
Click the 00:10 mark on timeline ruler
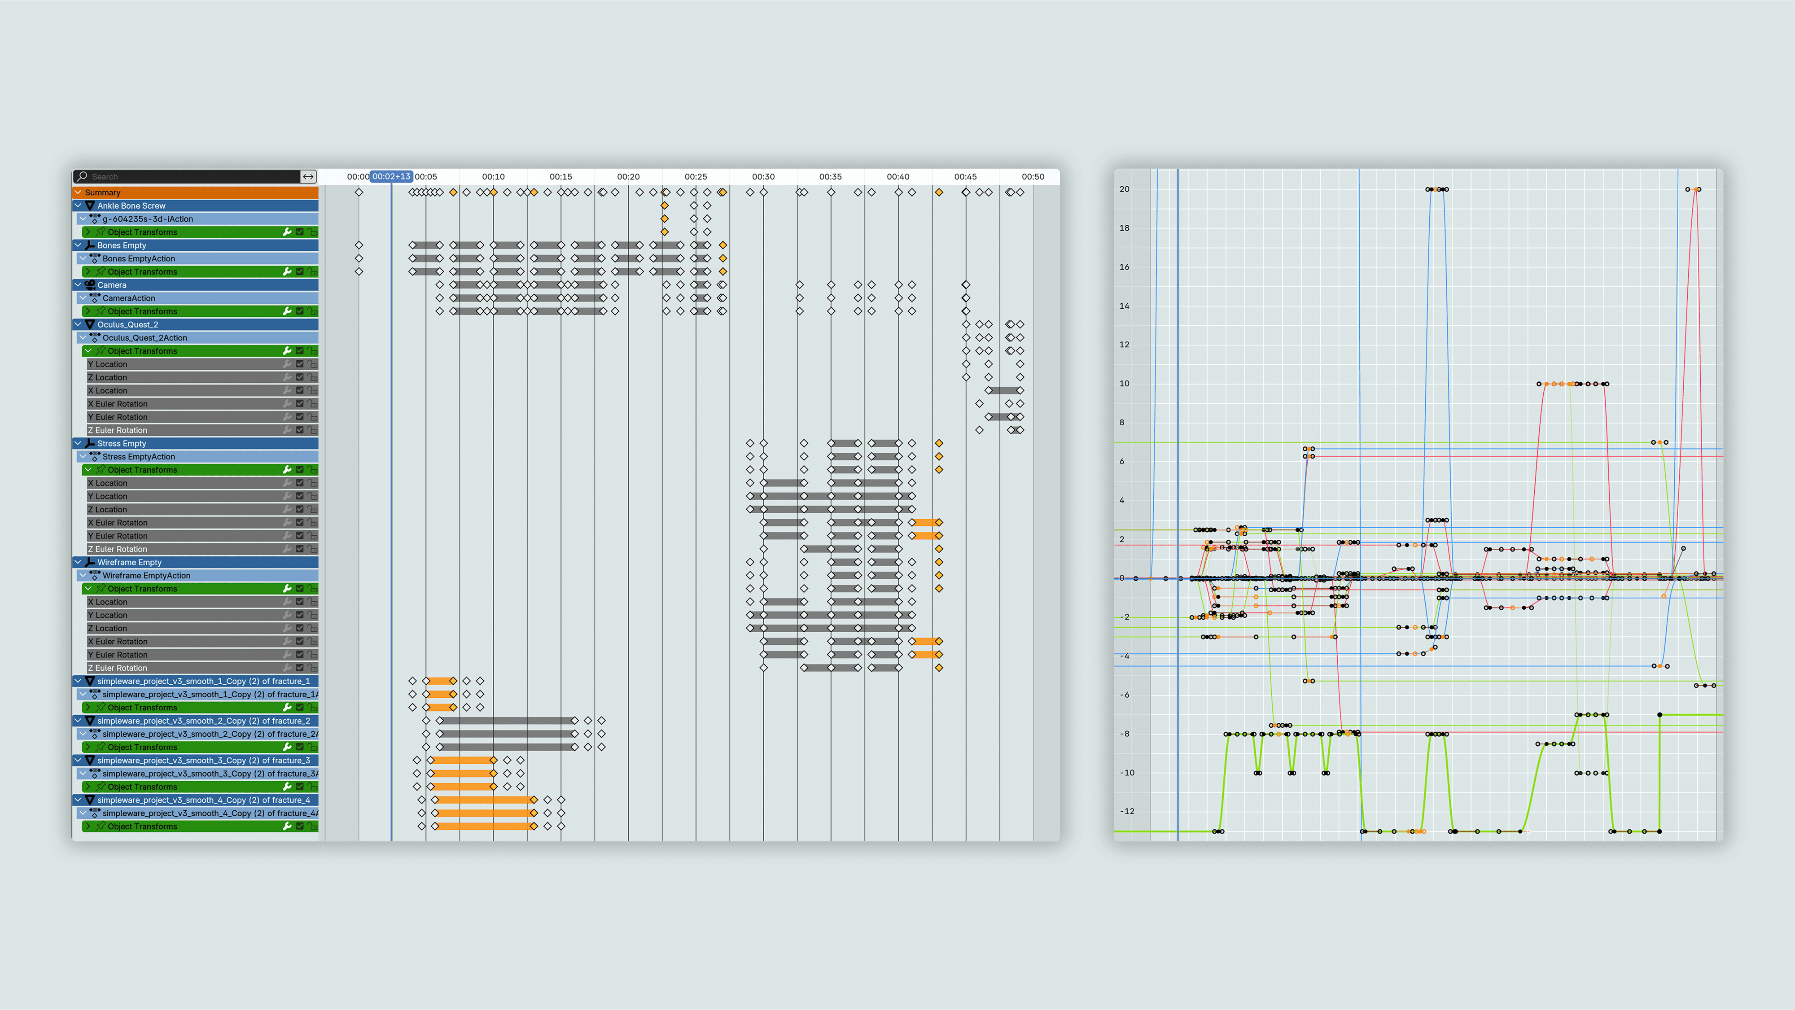493,177
